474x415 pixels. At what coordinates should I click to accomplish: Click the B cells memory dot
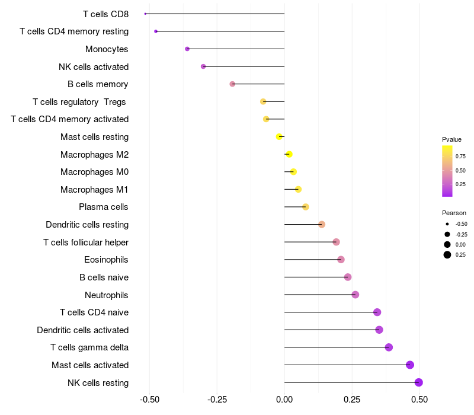[232, 84]
